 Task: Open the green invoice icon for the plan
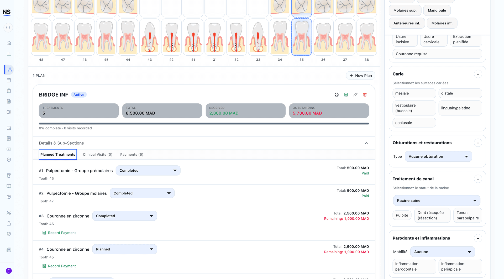point(346,95)
